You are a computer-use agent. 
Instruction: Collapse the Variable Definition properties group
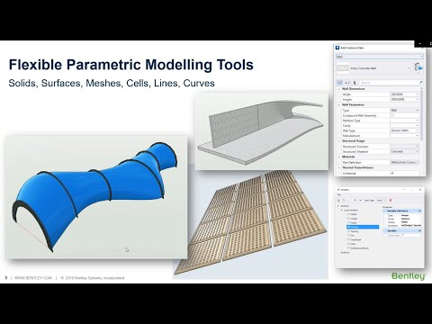pyautogui.click(x=419, y=211)
